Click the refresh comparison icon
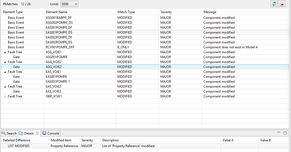 (x=274, y=4)
